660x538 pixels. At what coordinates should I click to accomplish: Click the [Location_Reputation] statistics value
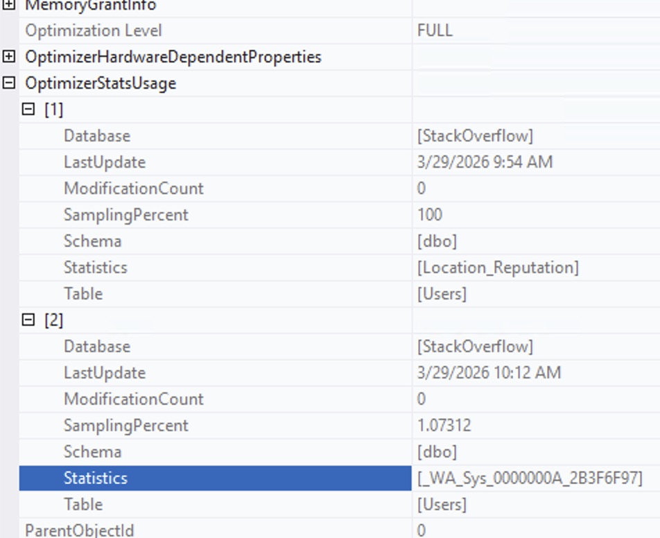pos(497,268)
